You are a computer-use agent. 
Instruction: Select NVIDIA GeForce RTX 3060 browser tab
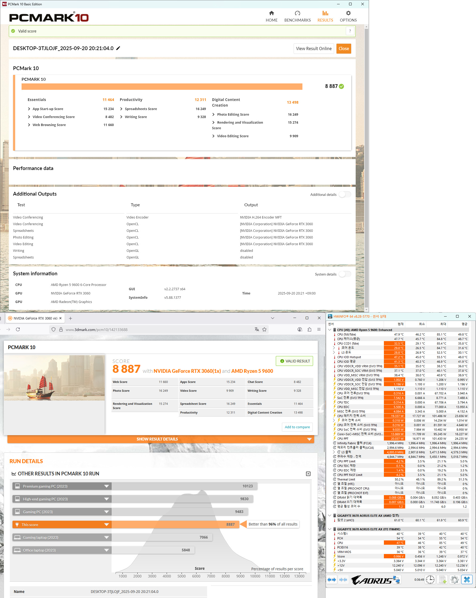click(35, 318)
